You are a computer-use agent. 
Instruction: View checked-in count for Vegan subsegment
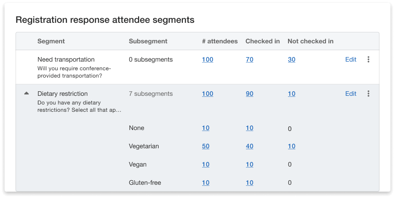[x=250, y=165]
